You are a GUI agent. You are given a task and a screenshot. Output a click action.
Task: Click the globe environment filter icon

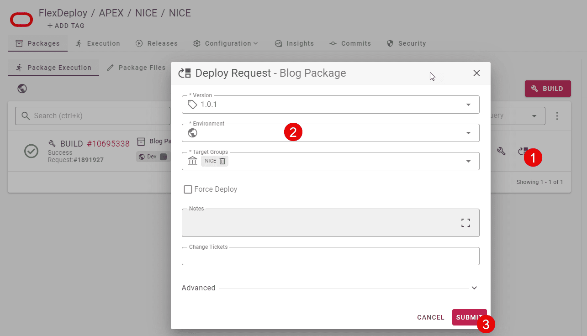[x=22, y=89]
